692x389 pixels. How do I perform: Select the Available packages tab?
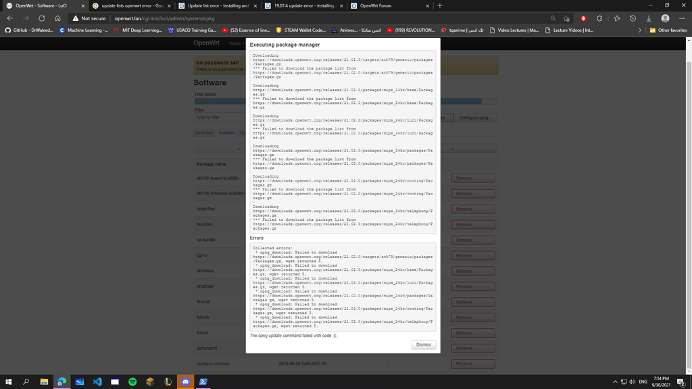tap(204, 133)
